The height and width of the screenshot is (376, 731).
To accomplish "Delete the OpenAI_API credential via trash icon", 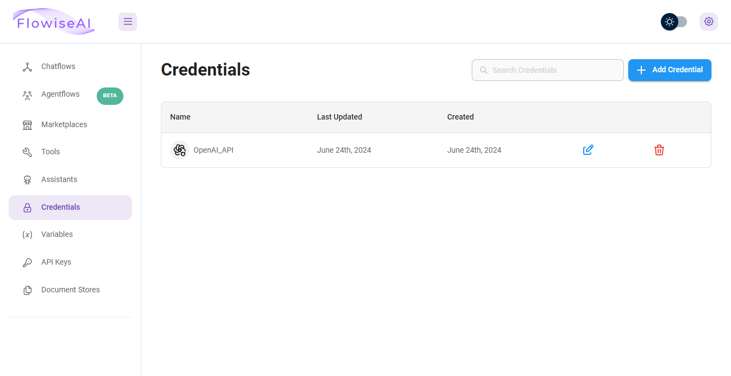I will click(659, 150).
